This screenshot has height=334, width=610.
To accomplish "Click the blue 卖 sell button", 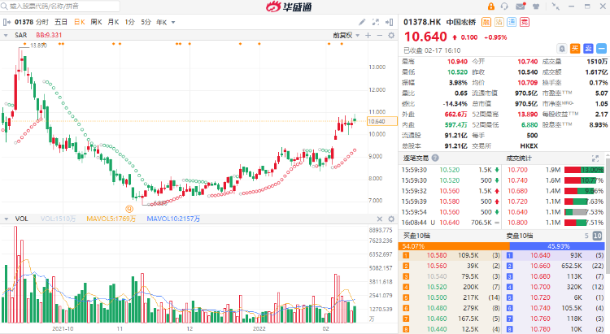I will pos(588,49).
